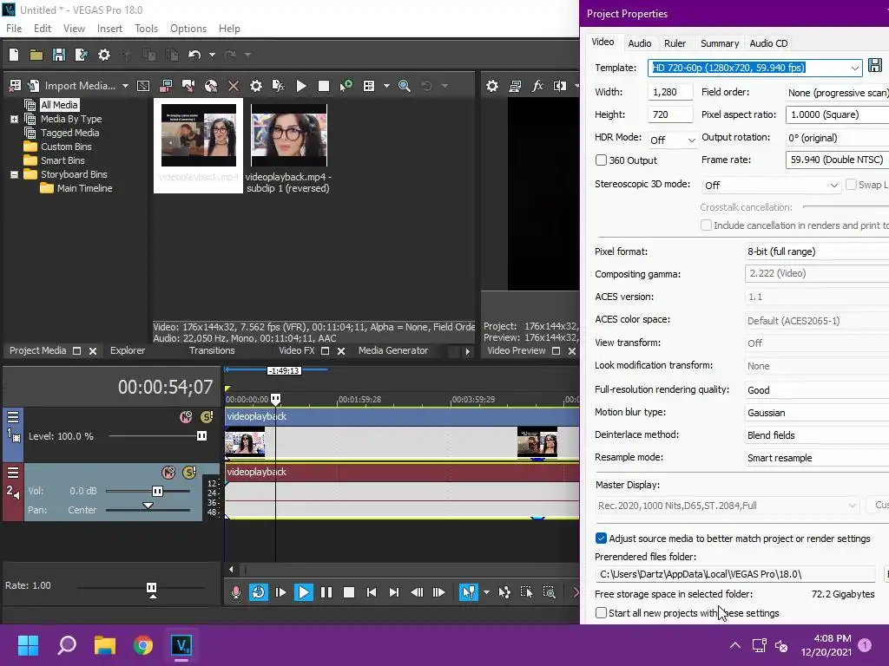This screenshot has width=889, height=666.
Task: Click the Render As icon in main toolbar
Action: (81, 55)
